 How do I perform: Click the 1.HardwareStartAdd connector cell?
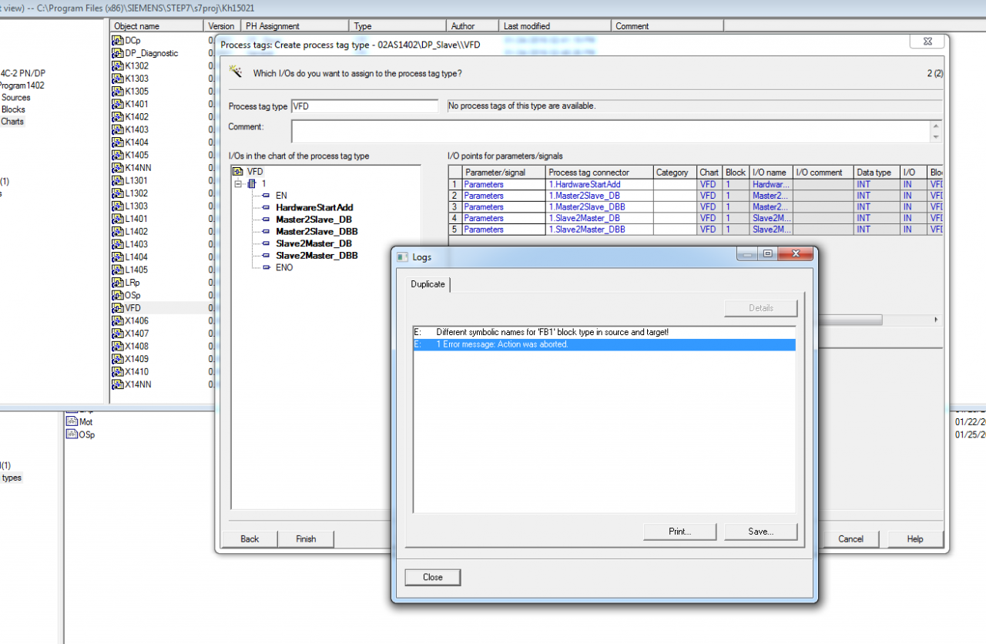[x=599, y=185]
